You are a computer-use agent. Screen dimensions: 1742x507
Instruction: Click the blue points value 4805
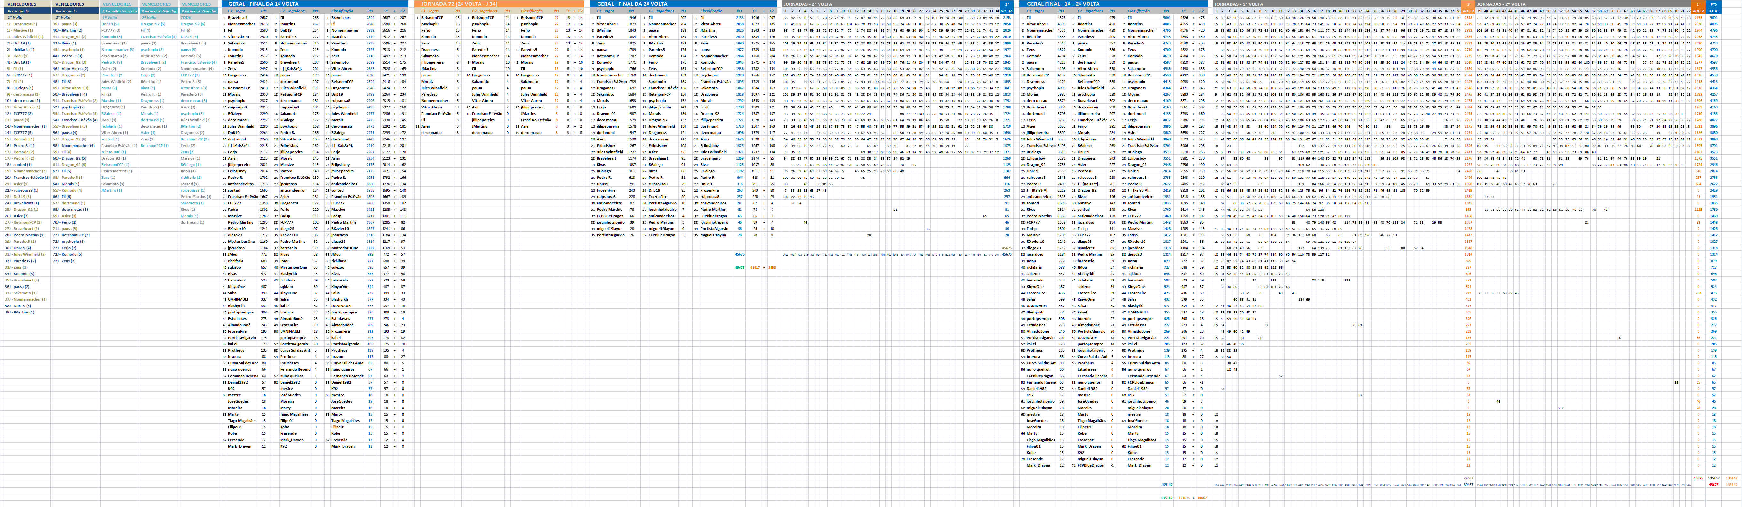click(1167, 24)
